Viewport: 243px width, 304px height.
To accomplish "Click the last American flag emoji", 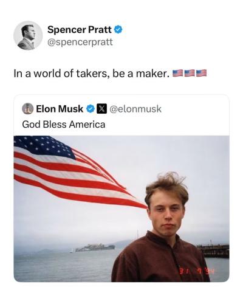I will [202, 73].
